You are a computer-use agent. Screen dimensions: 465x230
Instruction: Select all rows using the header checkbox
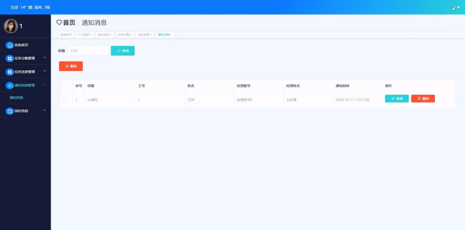[x=65, y=86]
